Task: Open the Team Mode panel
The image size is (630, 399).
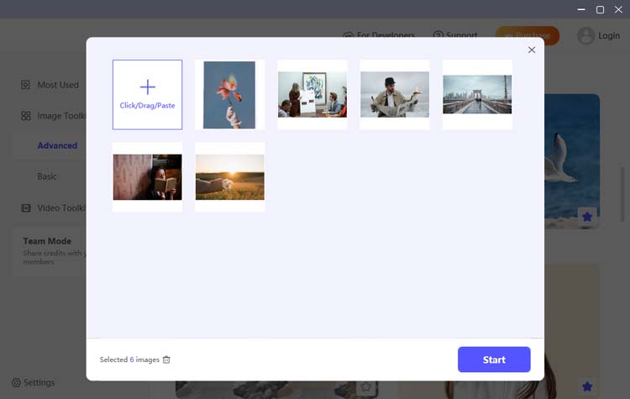Action: 49,250
